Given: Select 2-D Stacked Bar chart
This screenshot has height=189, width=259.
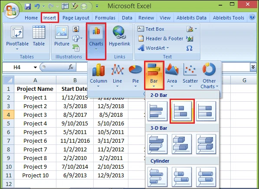Looking at the screenshot, I should click(182, 111).
